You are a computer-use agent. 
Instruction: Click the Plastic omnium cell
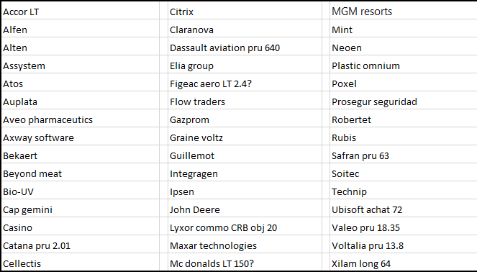tap(404, 65)
